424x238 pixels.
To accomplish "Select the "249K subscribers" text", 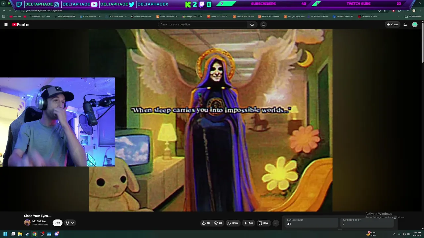I will (x=40, y=225).
